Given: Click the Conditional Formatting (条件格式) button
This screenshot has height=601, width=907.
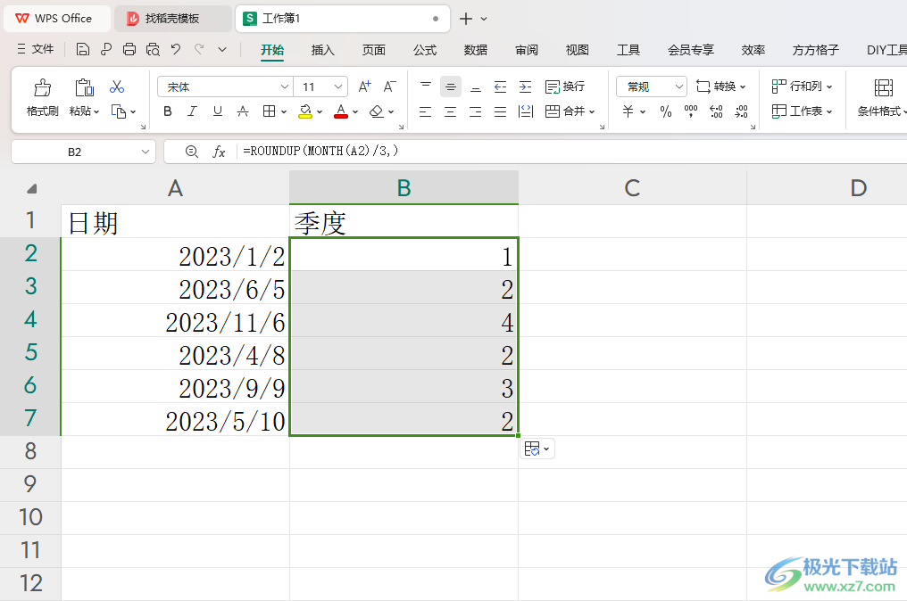Looking at the screenshot, I should (881, 98).
